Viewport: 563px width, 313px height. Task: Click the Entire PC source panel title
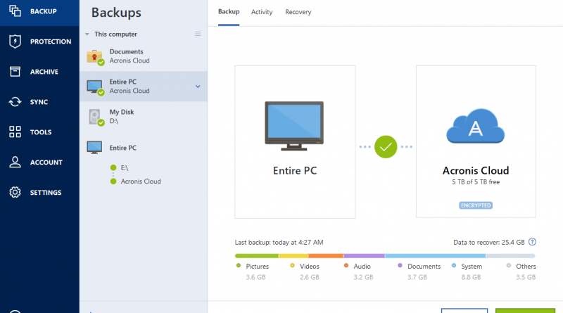coord(295,170)
